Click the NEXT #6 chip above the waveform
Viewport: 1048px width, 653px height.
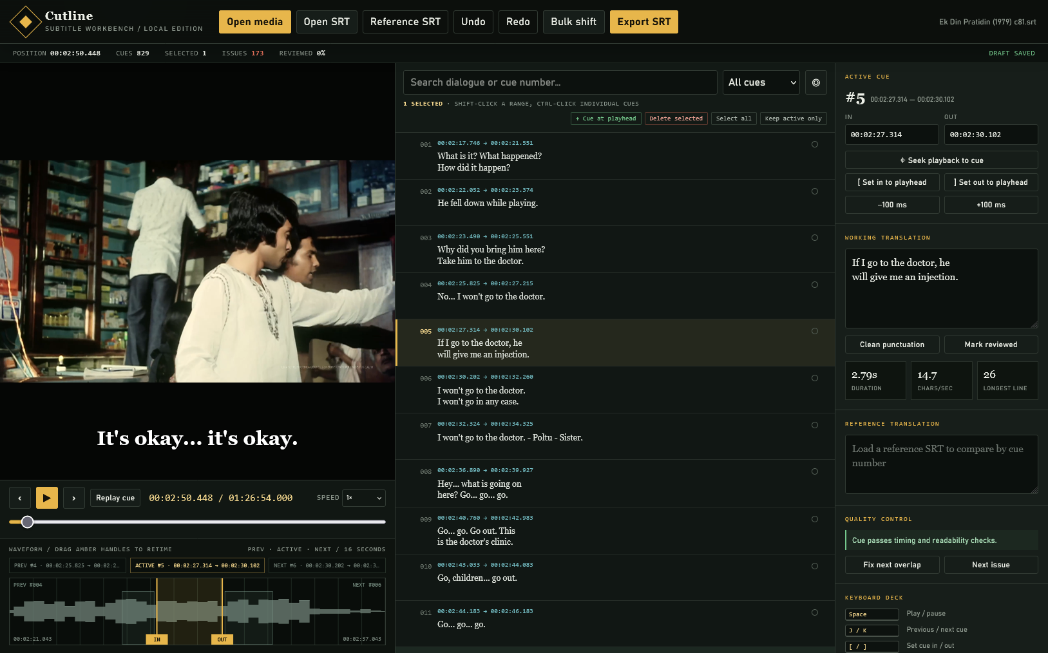click(327, 565)
